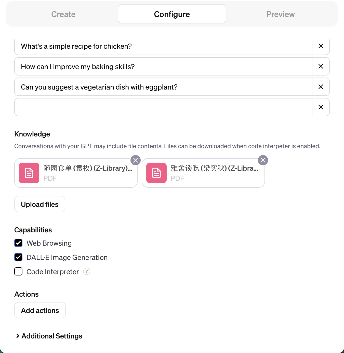Click the Upload files button
This screenshot has width=344, height=353.
pyautogui.click(x=40, y=204)
